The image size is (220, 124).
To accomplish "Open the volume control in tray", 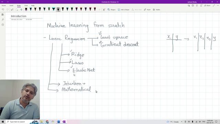I will click(200, 122).
